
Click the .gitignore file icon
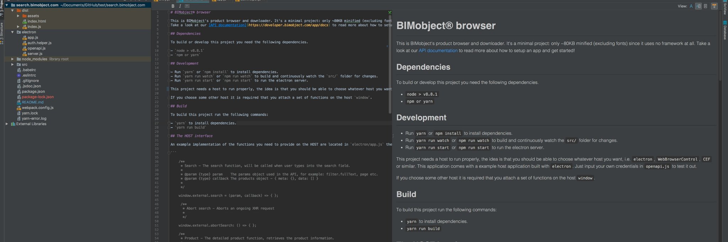pos(19,81)
